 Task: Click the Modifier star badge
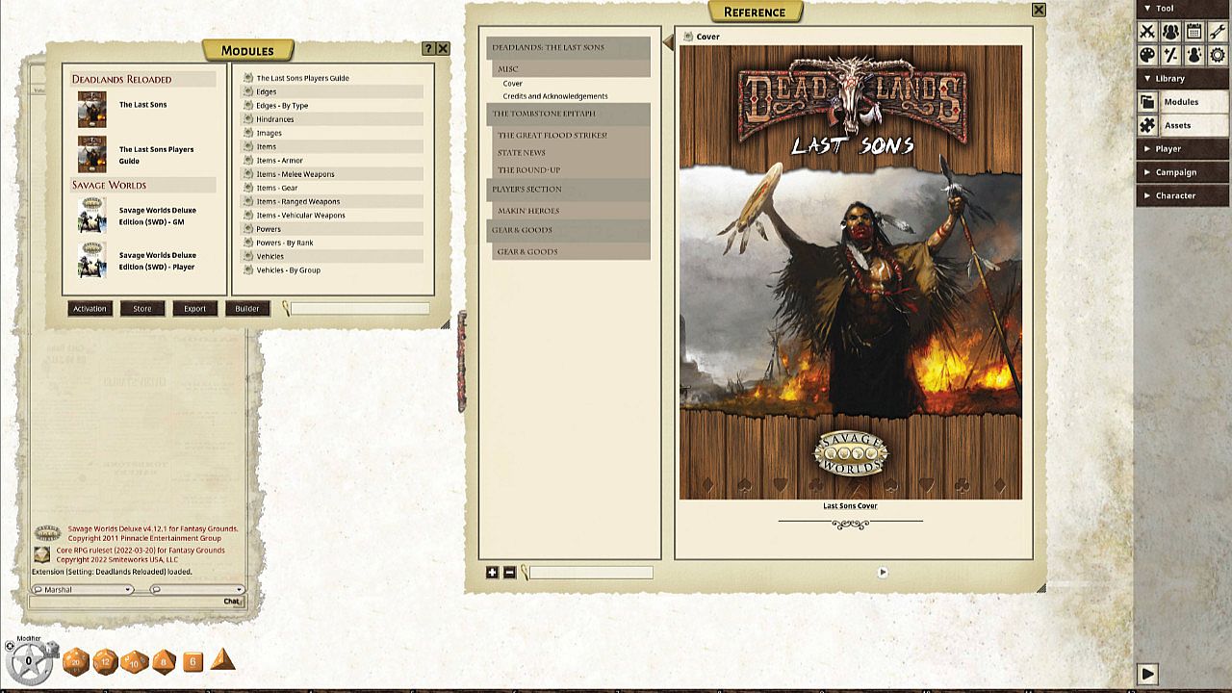(28, 661)
